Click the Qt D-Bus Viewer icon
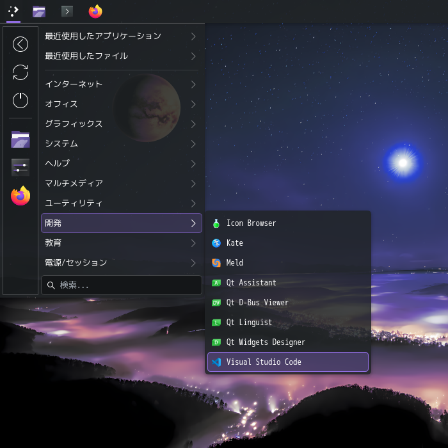 coord(216,303)
